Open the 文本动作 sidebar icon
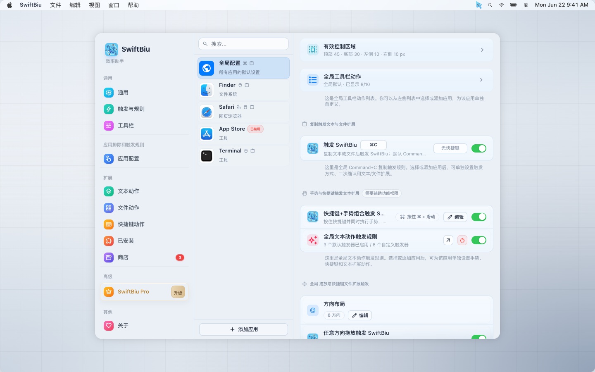This screenshot has height=372, width=595. (x=109, y=191)
